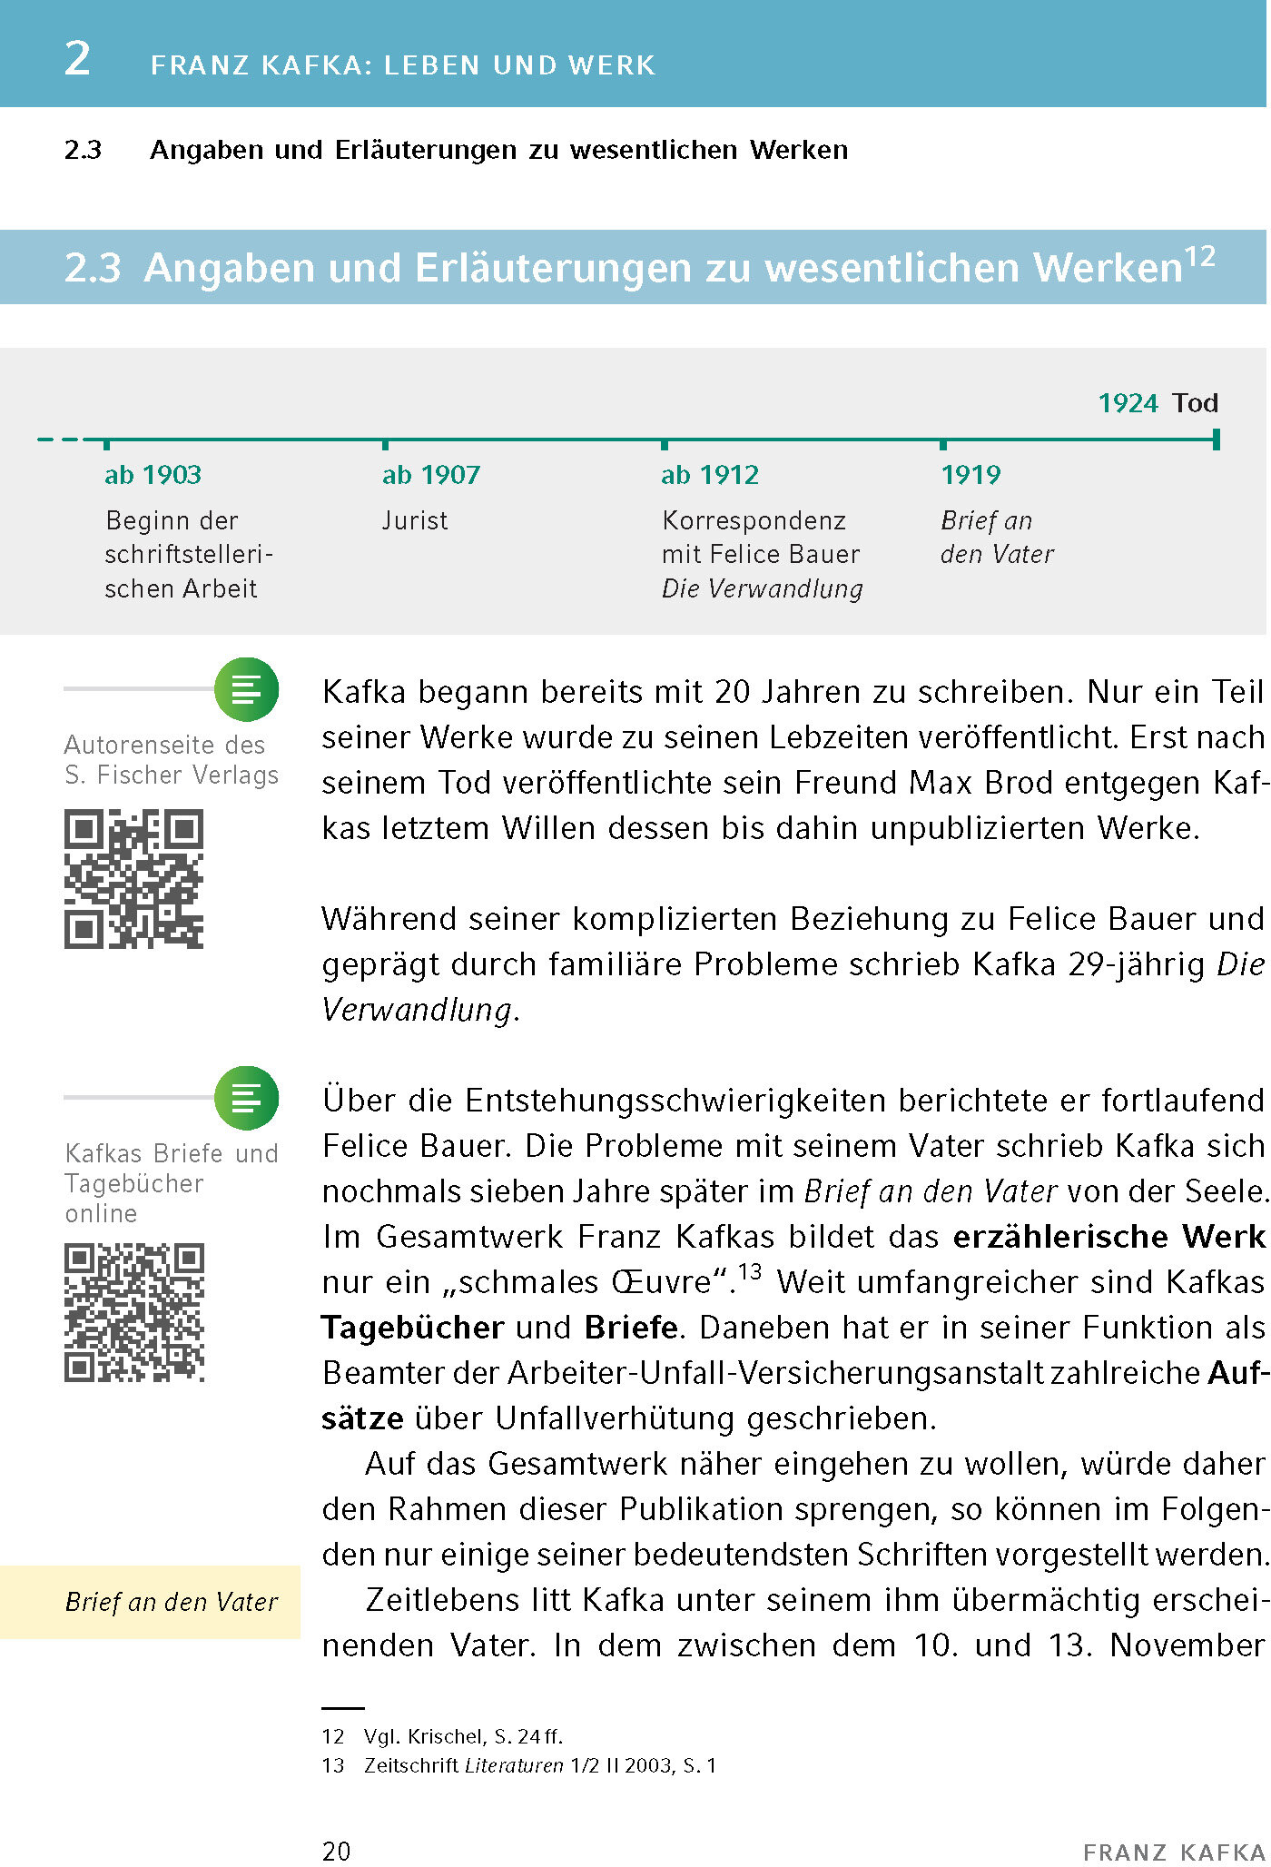Click italic 'Brief an den Vater' under 1919
The image size is (1271, 1867).
(997, 537)
